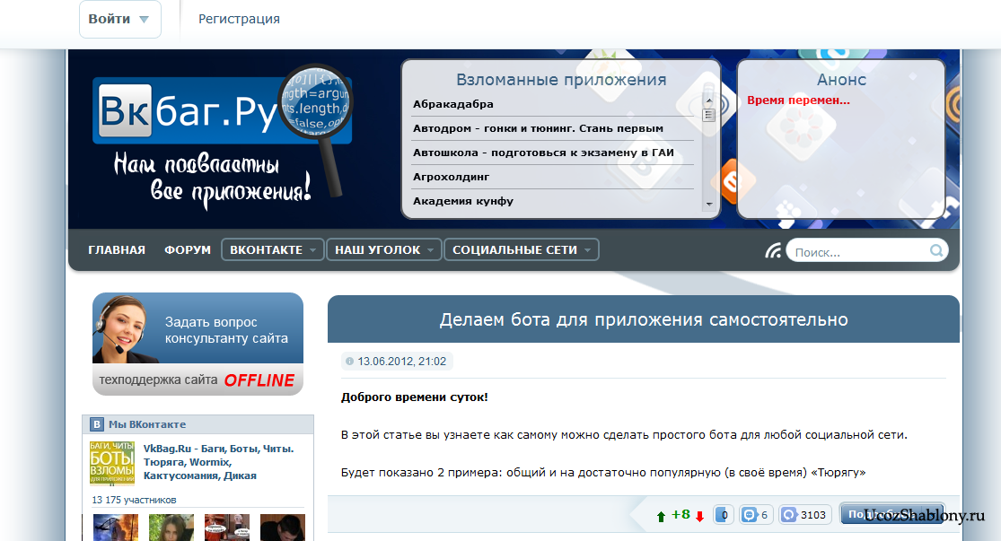Screen dimensions: 1001x541
Task: Click the blue Подробнее button
Action: point(892,514)
